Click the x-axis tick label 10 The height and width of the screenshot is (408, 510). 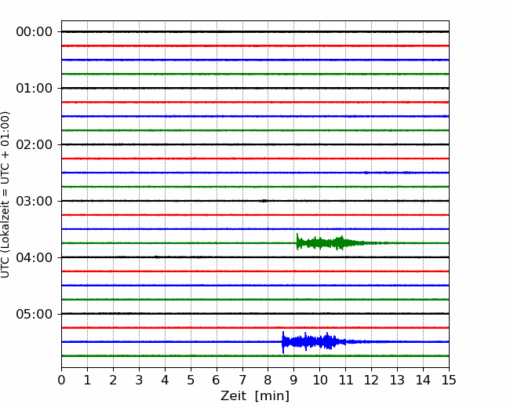319,380
